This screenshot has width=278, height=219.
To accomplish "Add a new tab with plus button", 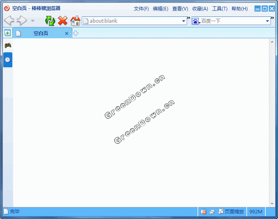I will point(76,33).
